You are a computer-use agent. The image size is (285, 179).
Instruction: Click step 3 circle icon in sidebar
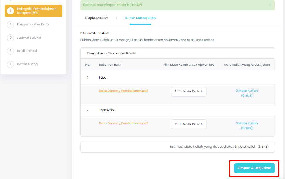pos(10,11)
